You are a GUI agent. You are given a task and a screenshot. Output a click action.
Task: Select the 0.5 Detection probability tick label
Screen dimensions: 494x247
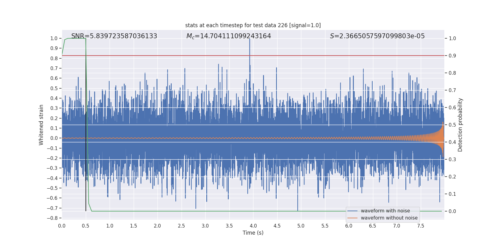pos(452,125)
